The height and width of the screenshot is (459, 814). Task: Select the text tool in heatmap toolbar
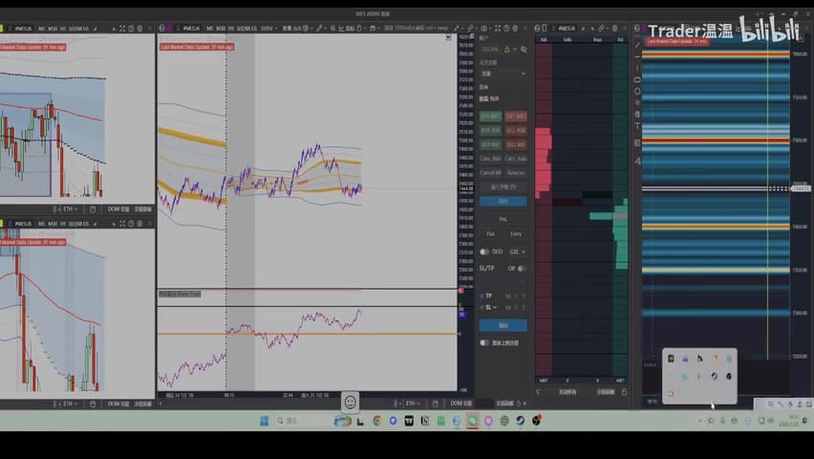click(637, 126)
